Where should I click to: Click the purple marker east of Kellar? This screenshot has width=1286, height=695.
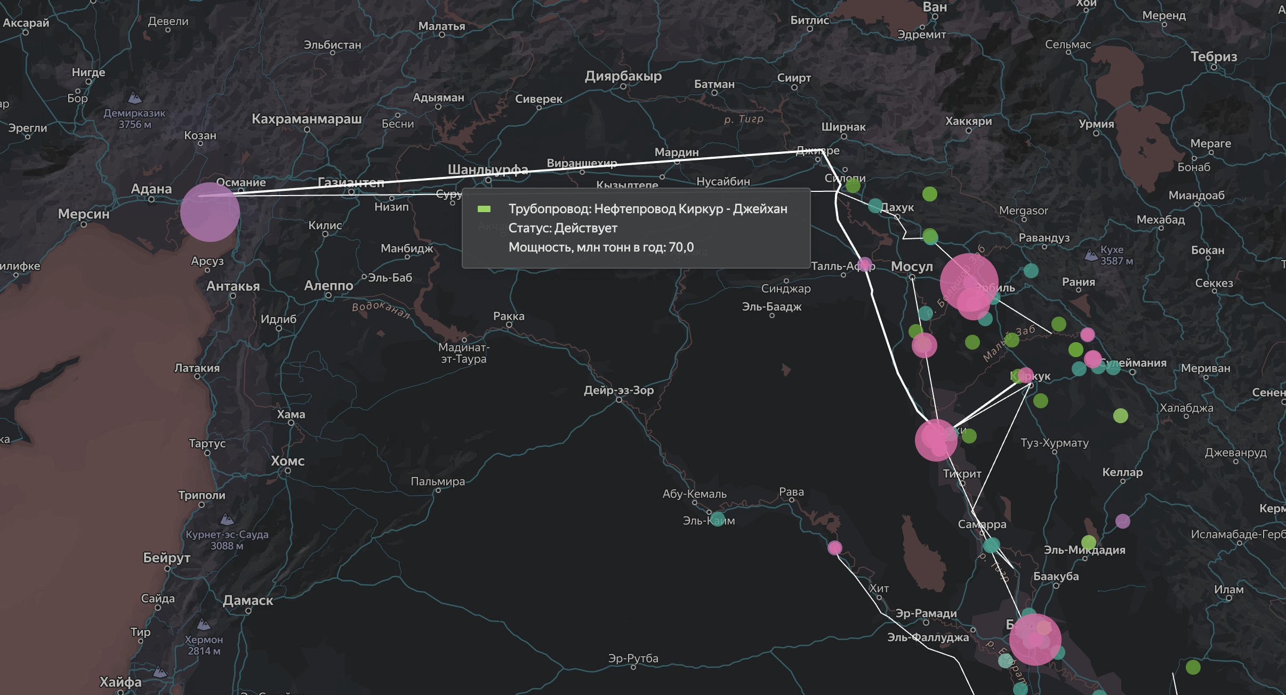coord(1122,521)
